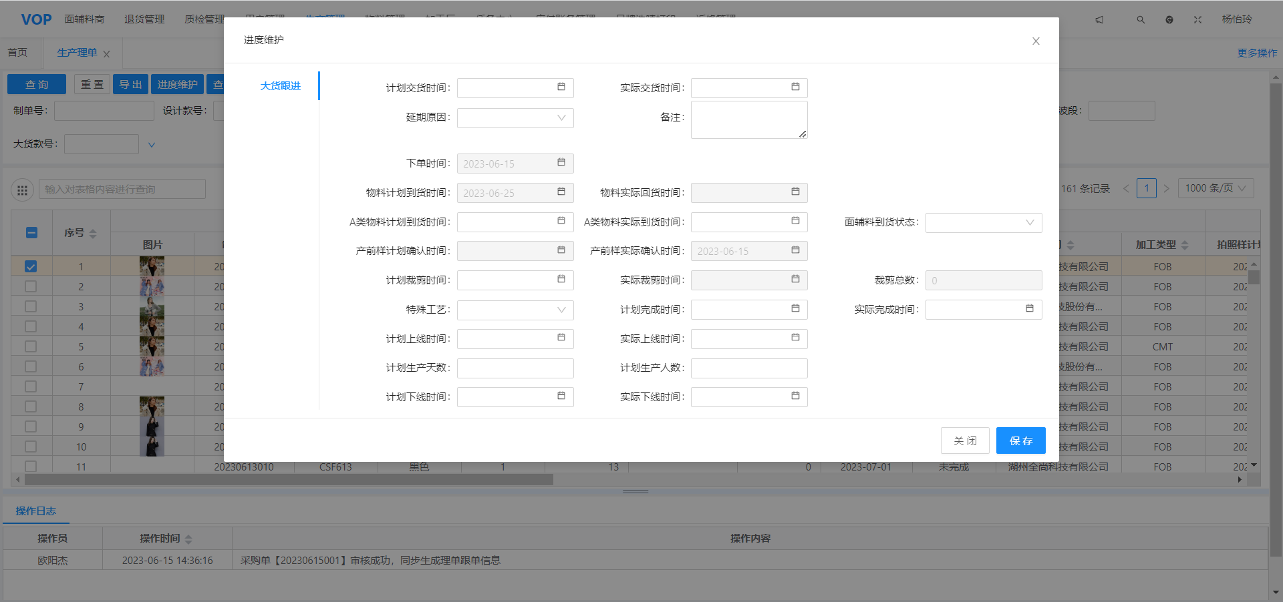
Task: Click the 关闭 button
Action: coord(964,440)
